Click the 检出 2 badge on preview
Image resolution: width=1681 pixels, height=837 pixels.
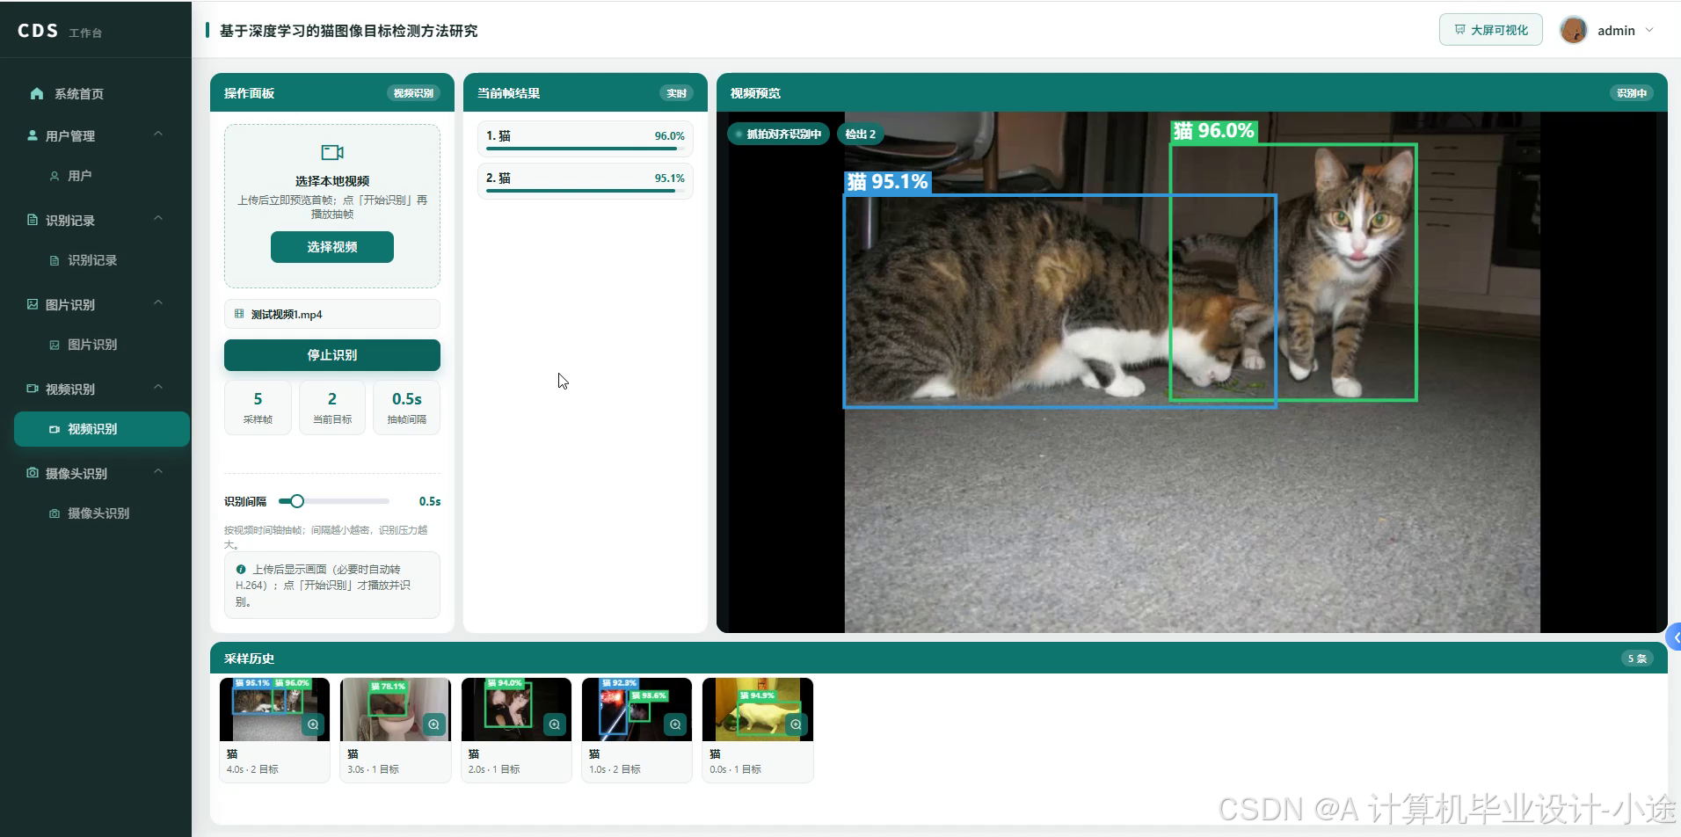(x=861, y=135)
